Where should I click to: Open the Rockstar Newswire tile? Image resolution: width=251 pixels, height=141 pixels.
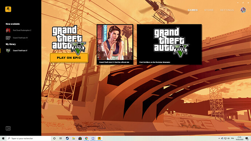169,44
